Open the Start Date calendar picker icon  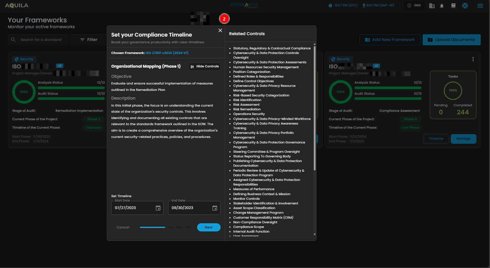coord(158,208)
